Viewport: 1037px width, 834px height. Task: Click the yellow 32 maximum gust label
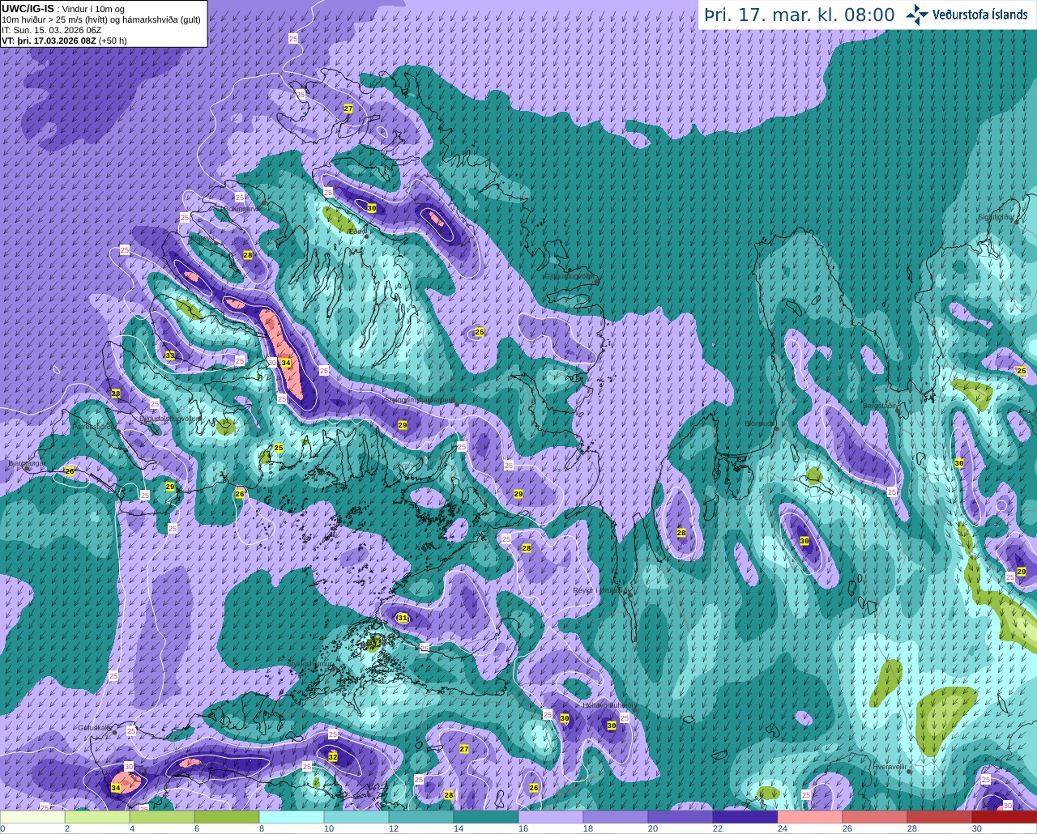(333, 757)
